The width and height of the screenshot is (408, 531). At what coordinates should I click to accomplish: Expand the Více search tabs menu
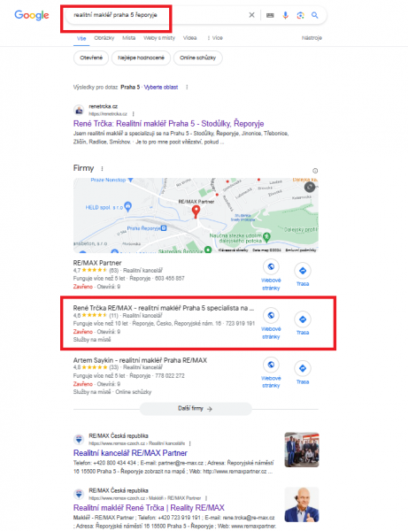(215, 38)
